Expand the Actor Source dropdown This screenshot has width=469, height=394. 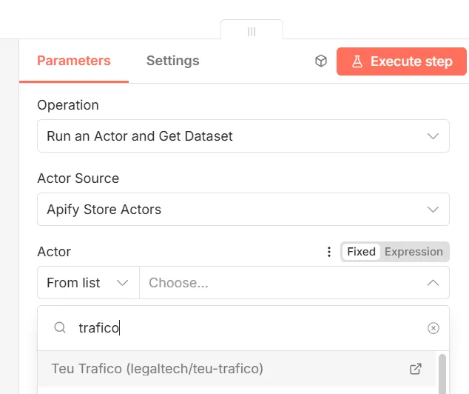coord(243,210)
